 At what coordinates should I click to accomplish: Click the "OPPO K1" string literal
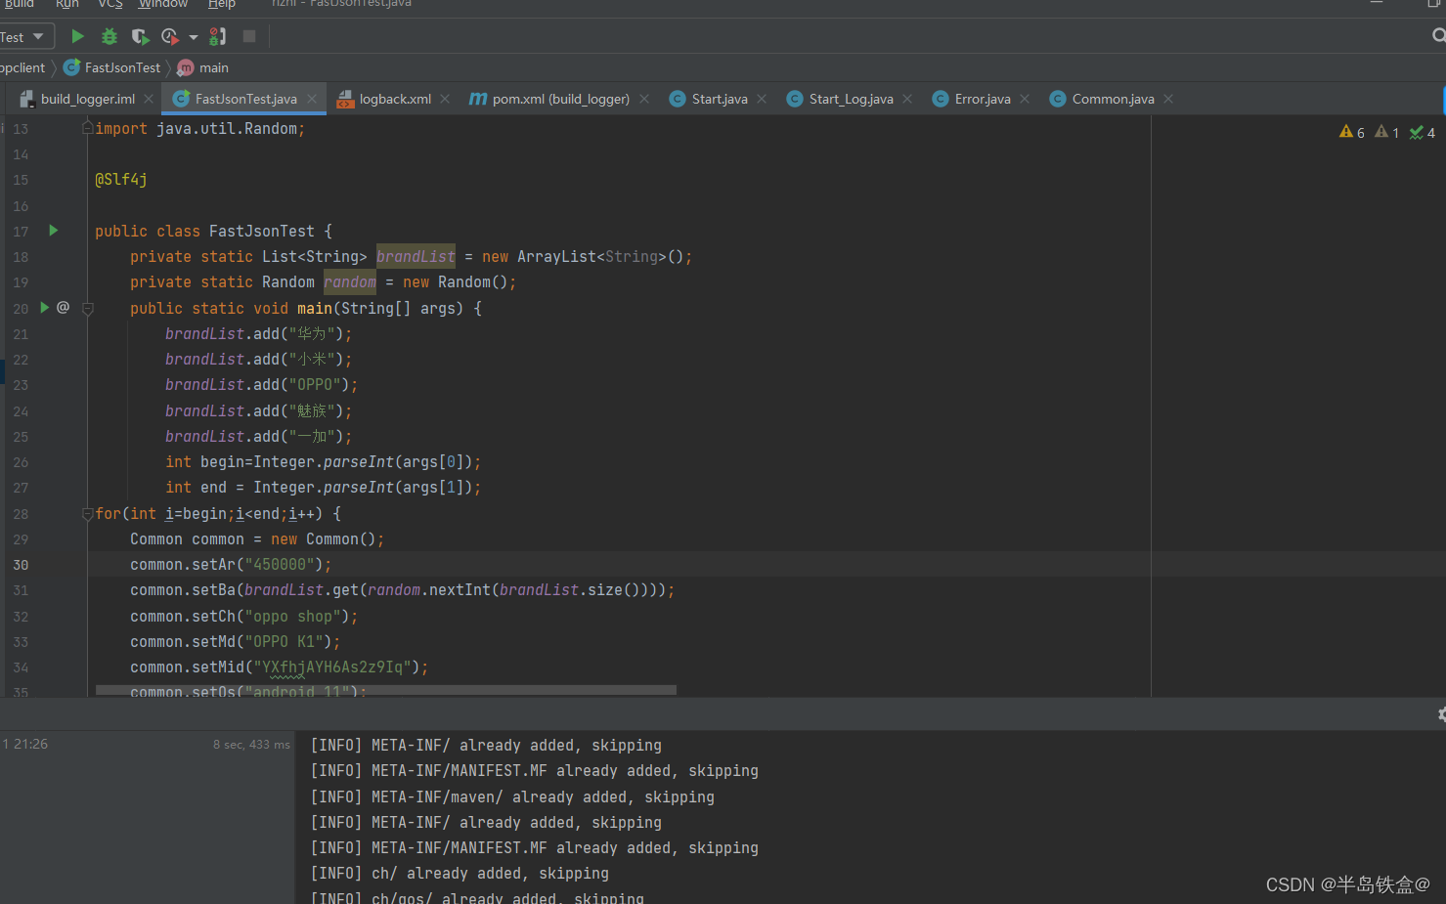[x=284, y=642]
